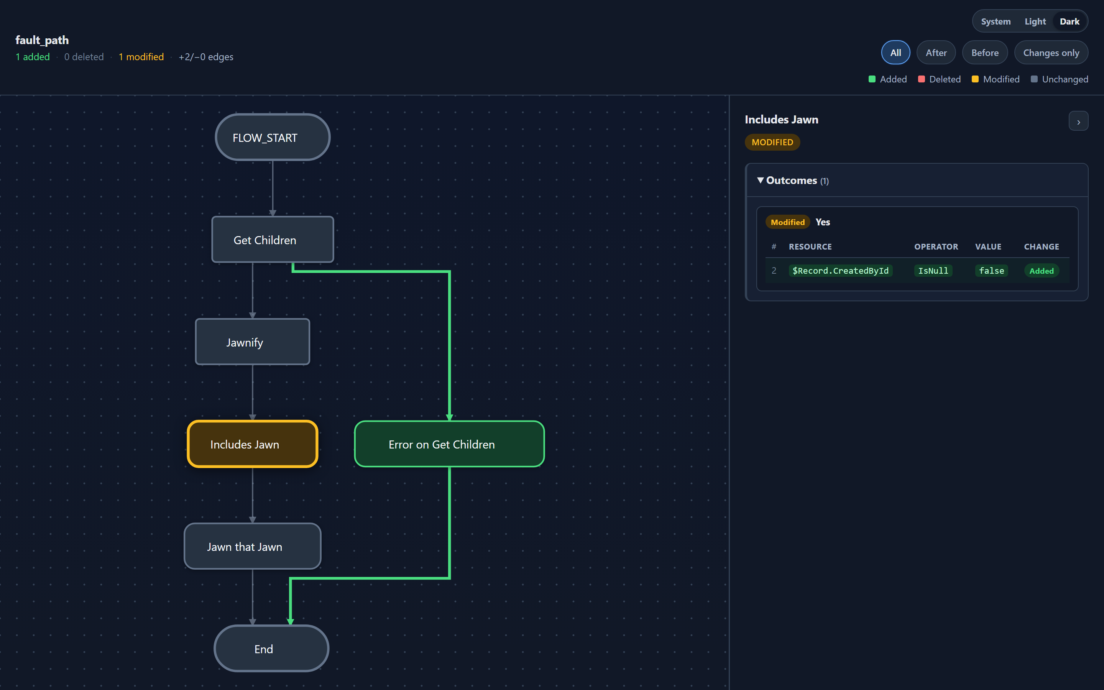This screenshot has width=1104, height=690.
Task: Select the Dark theme option
Action: (x=1069, y=21)
